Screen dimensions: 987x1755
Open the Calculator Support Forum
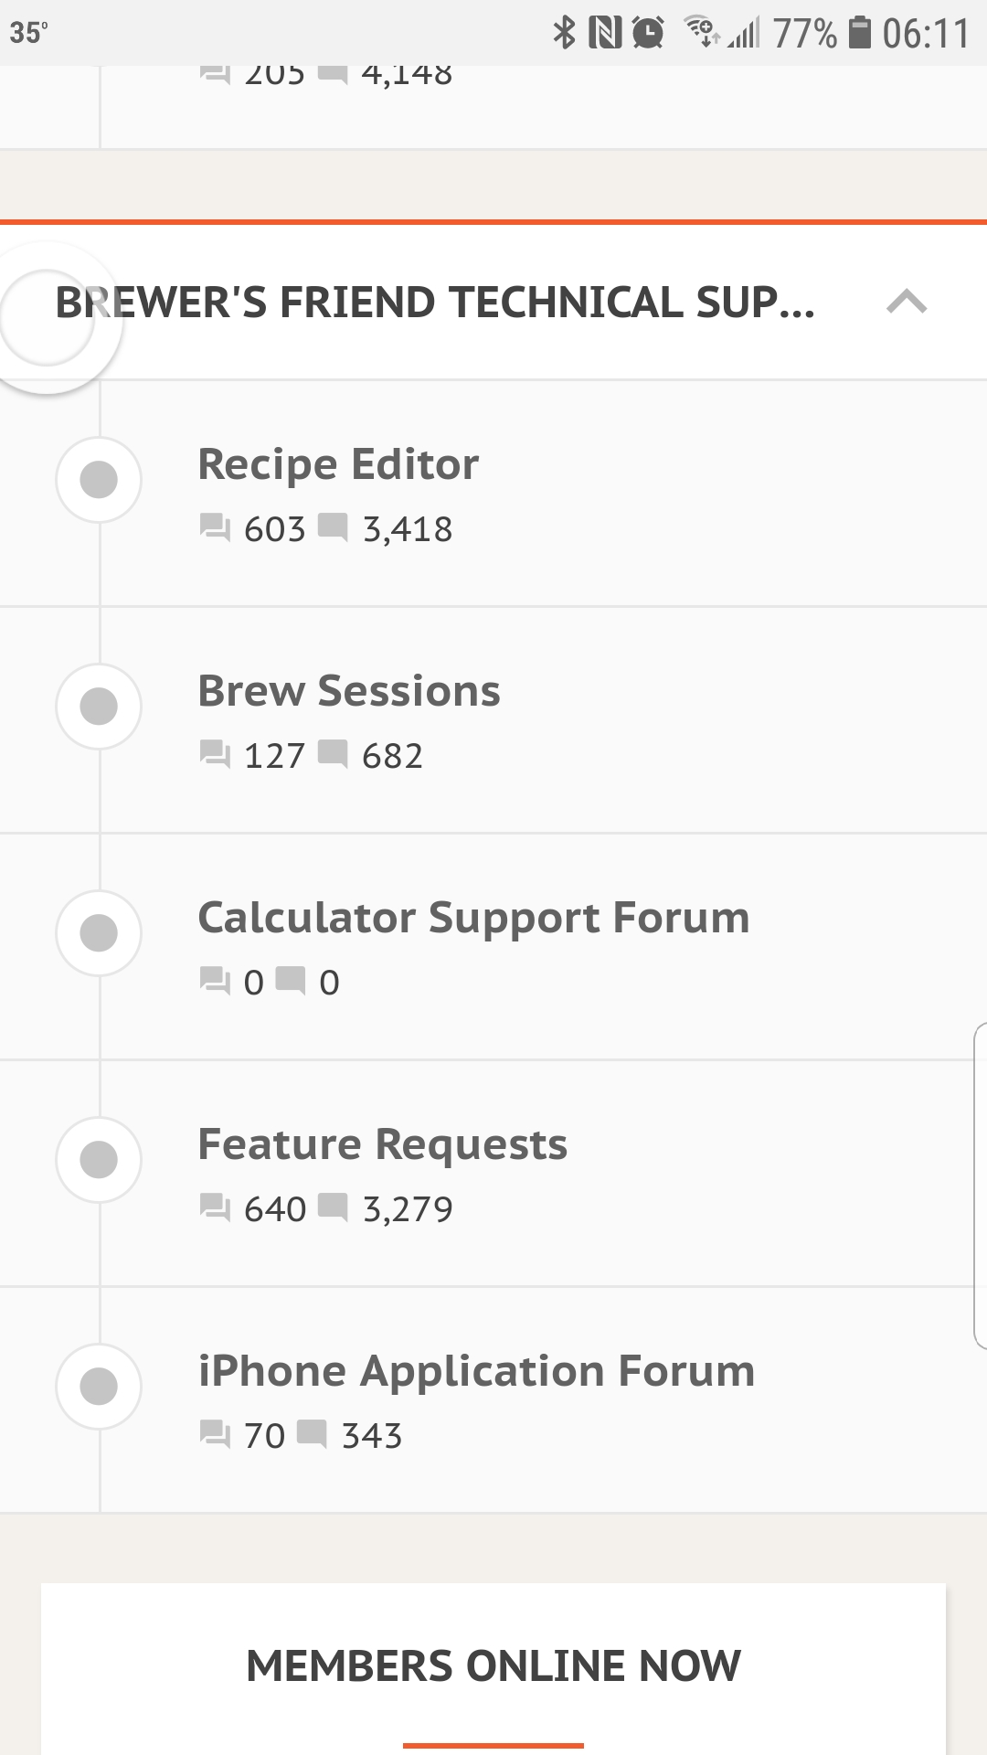click(473, 918)
